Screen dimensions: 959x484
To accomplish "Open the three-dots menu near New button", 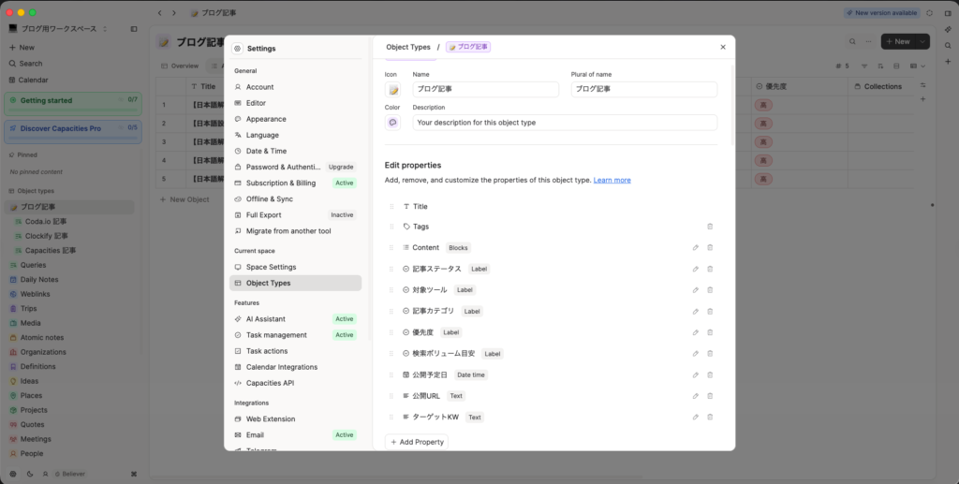I will (868, 41).
